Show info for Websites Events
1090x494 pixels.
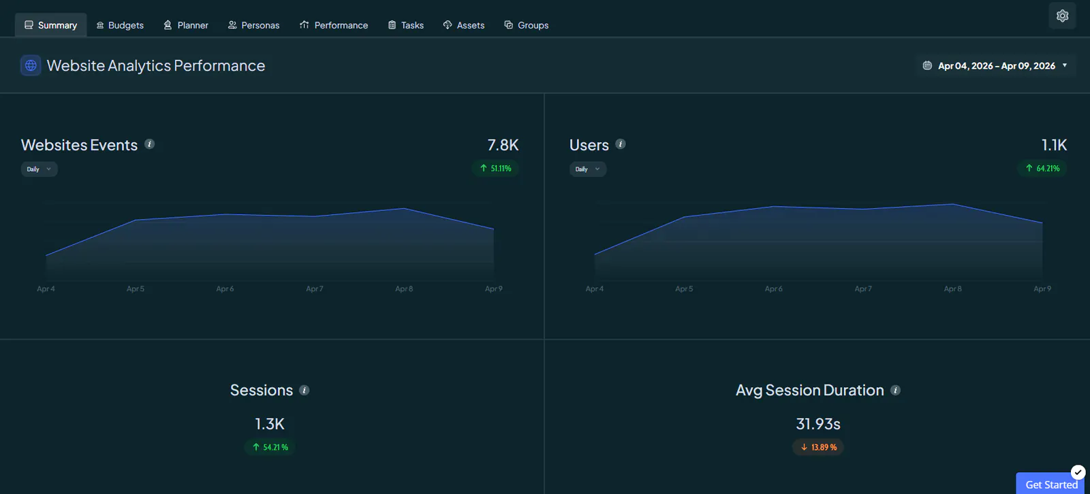[150, 144]
